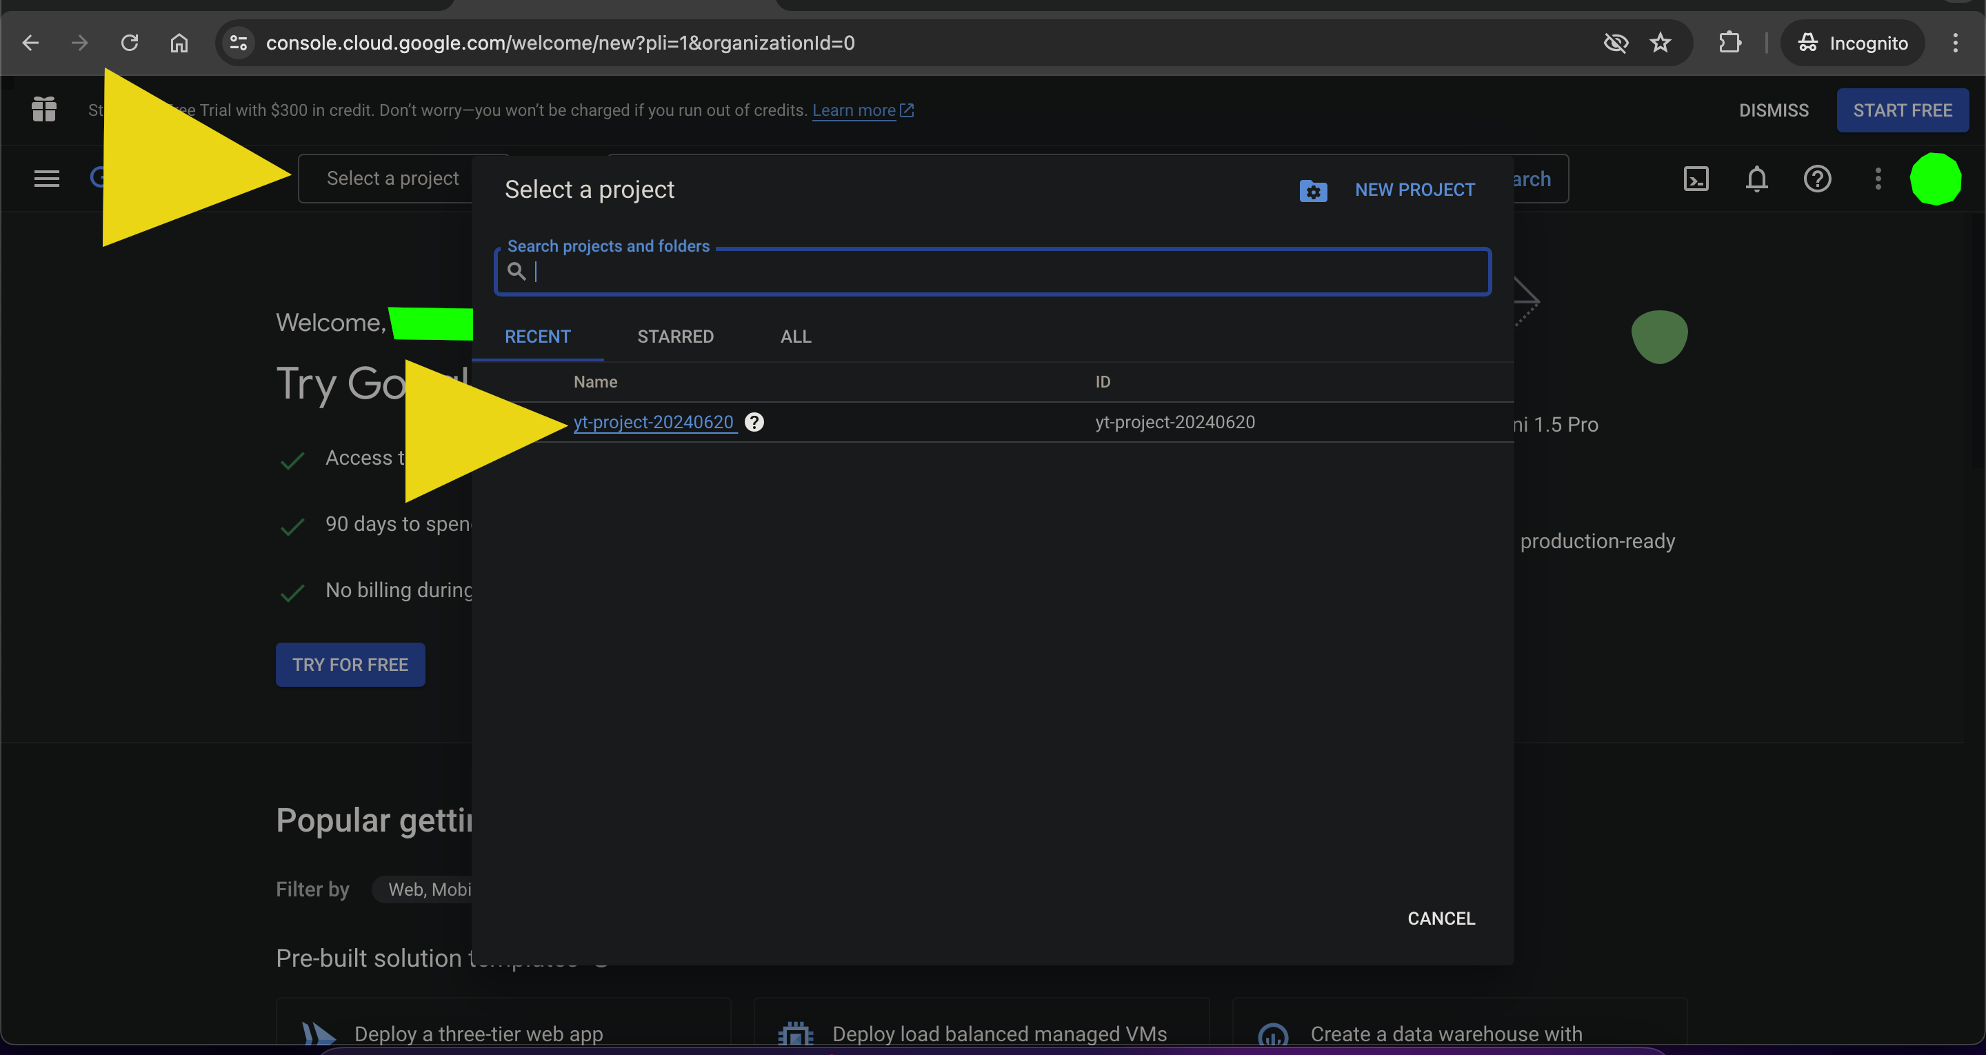Viewport: 1986px width, 1055px height.
Task: Open the help question mark menu
Action: (x=1817, y=179)
